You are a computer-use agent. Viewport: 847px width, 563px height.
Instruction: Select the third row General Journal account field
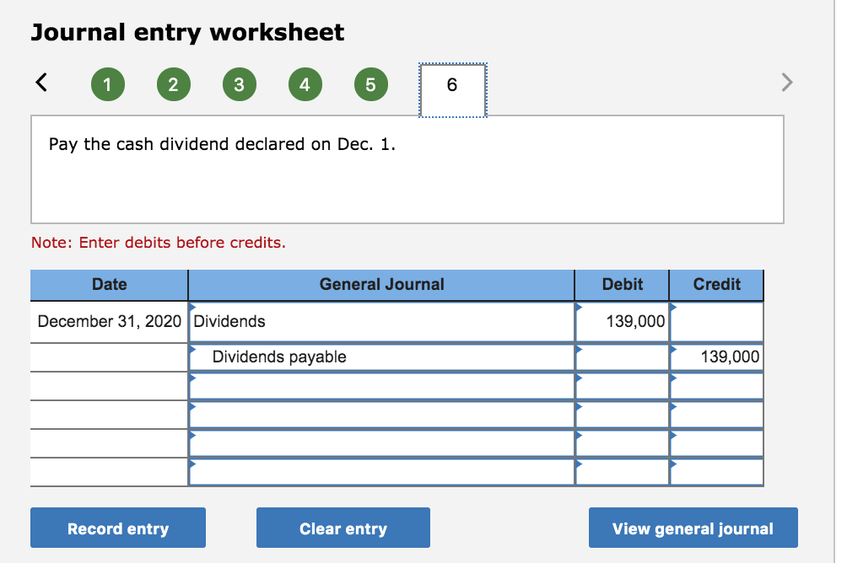point(381,386)
